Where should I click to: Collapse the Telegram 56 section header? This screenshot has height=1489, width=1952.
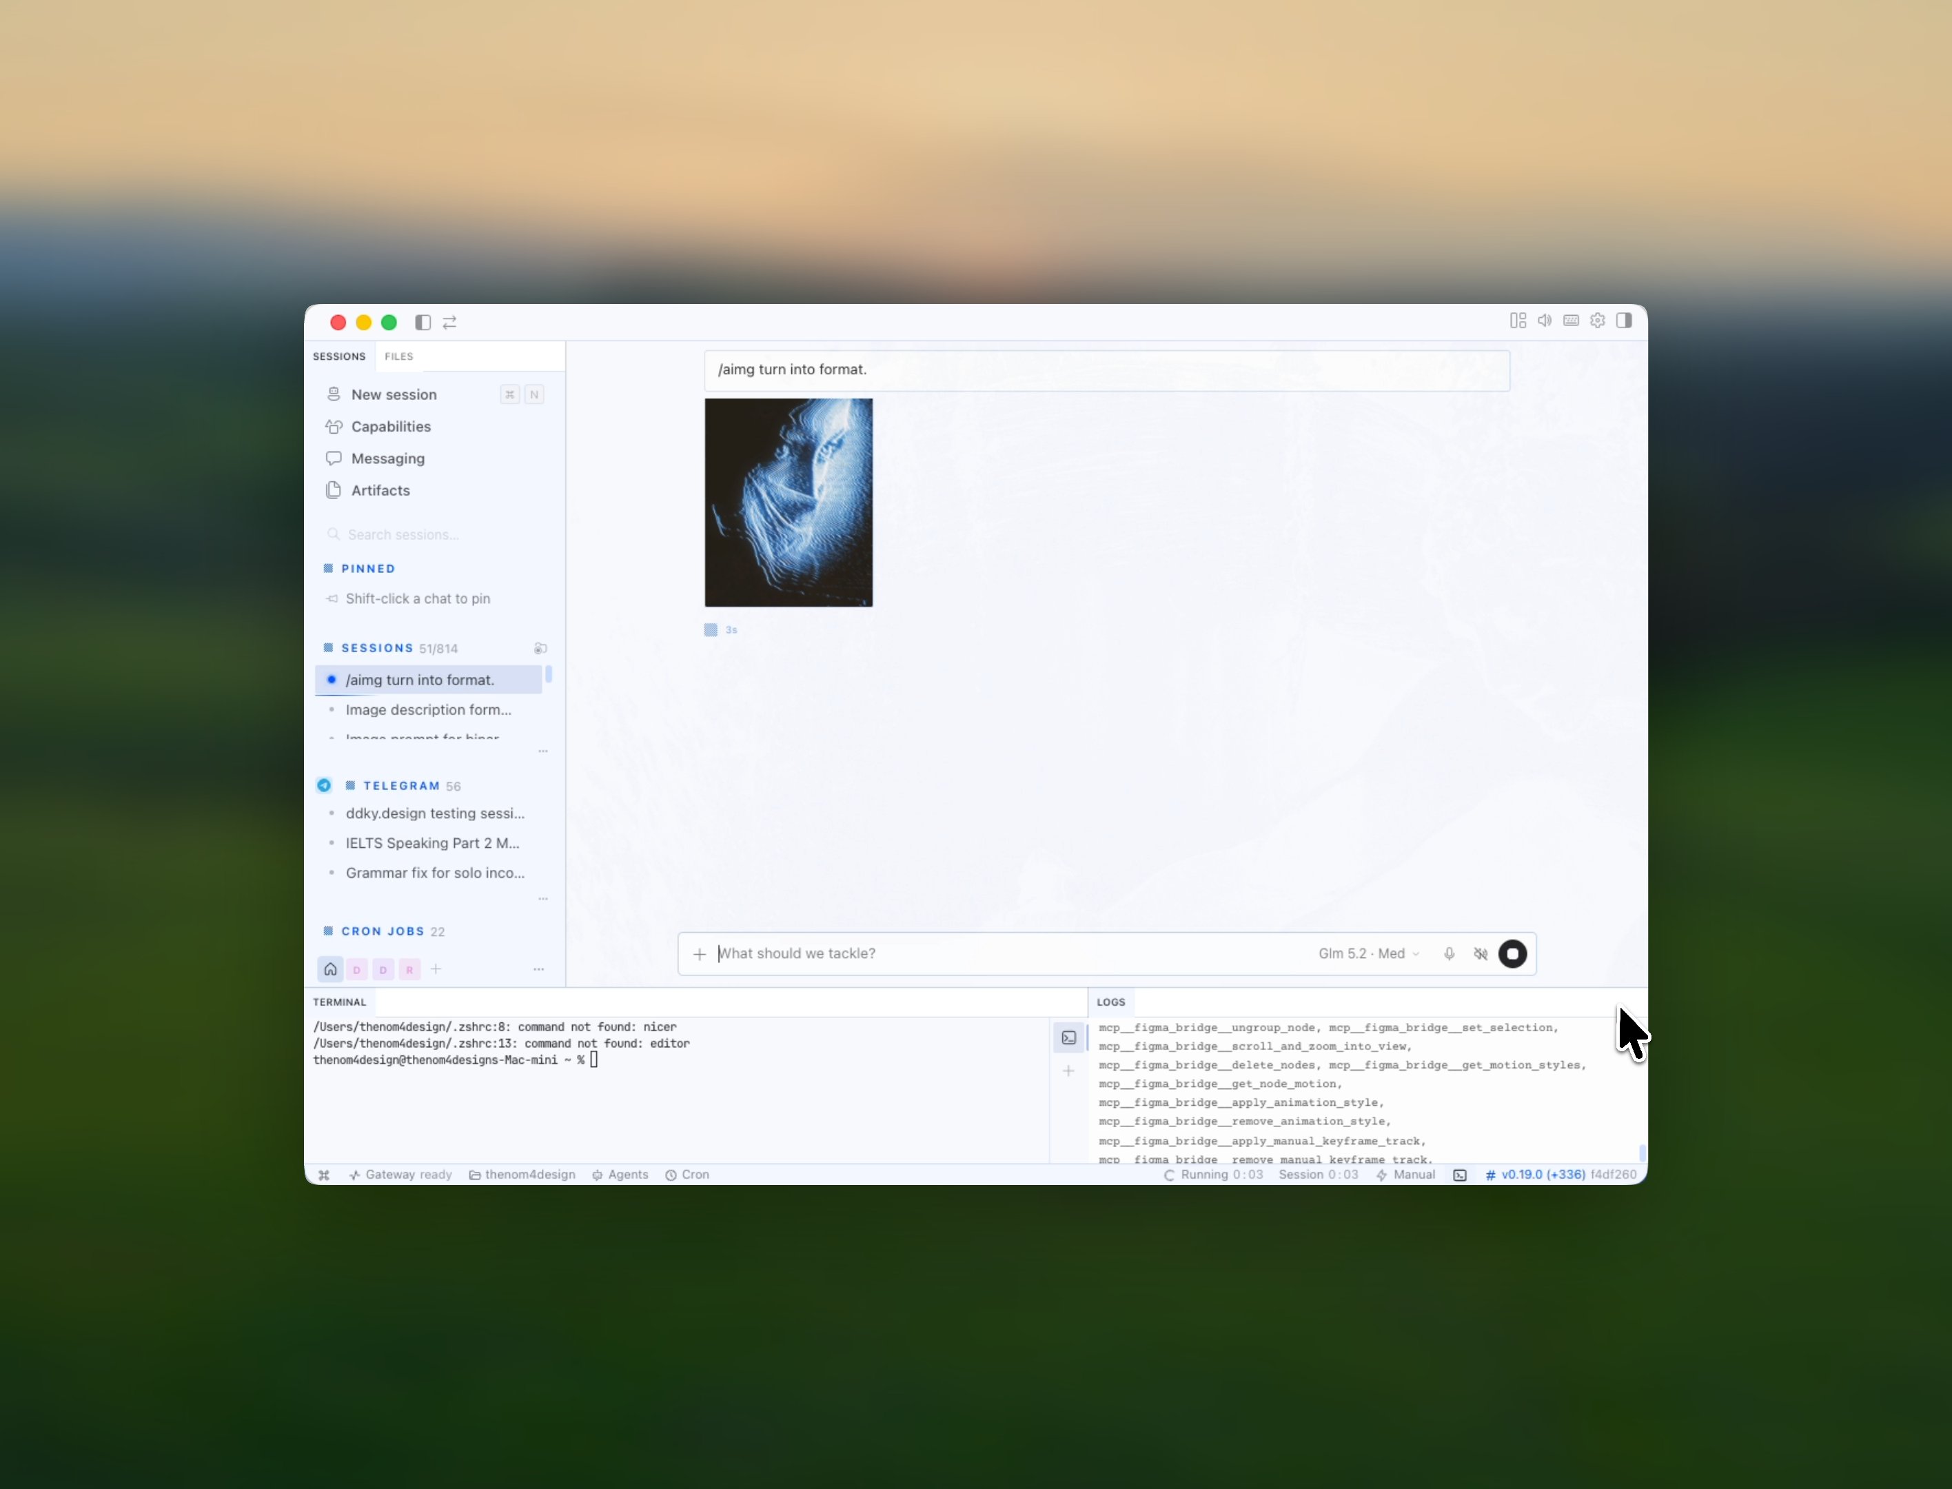[403, 786]
